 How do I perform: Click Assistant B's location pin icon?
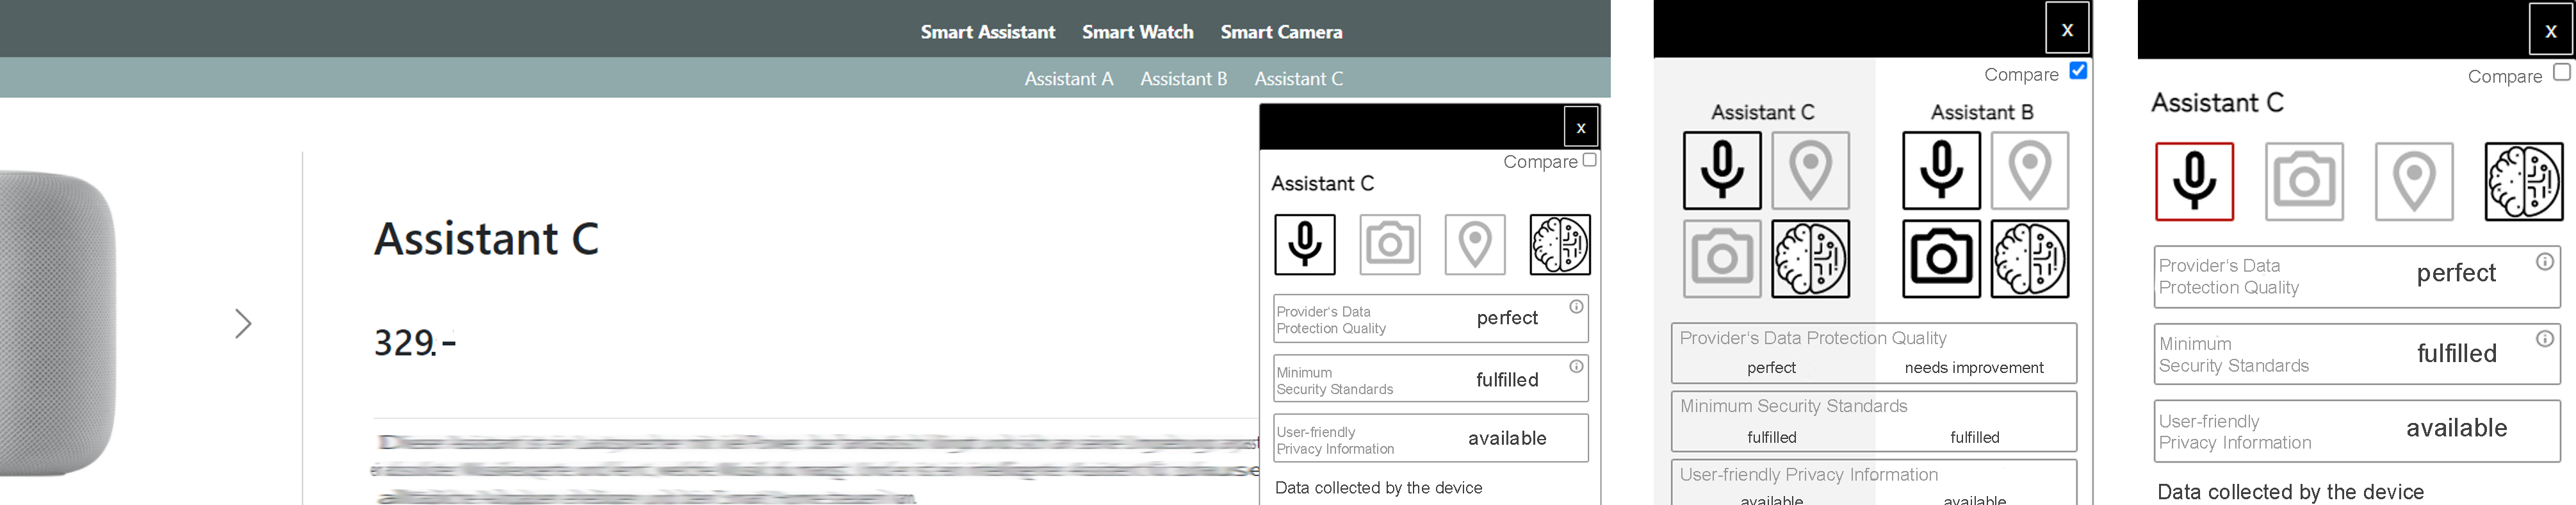(x=2029, y=170)
